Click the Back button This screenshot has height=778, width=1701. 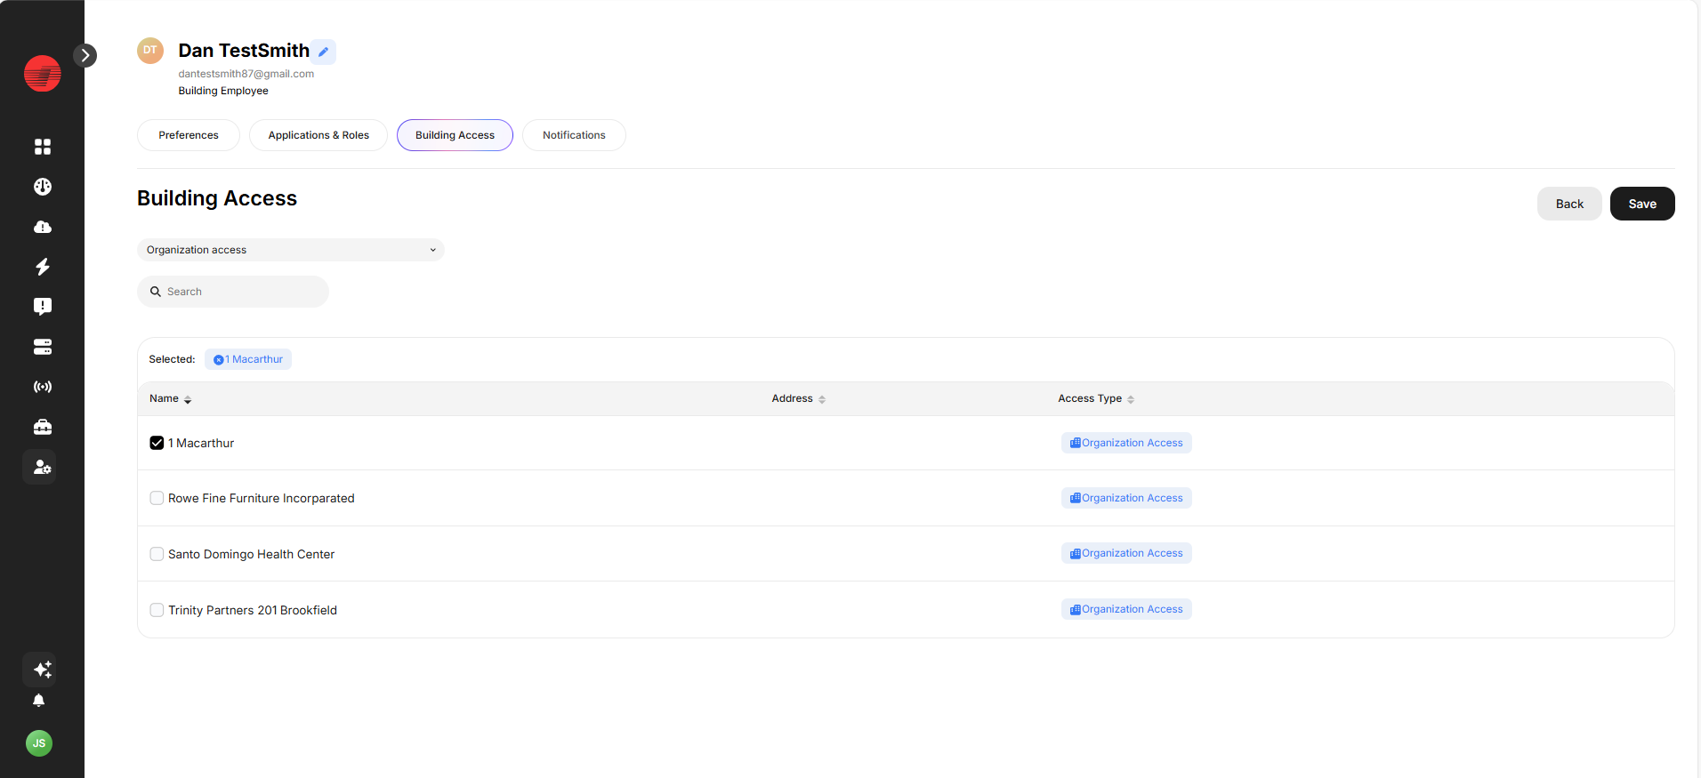(1568, 204)
